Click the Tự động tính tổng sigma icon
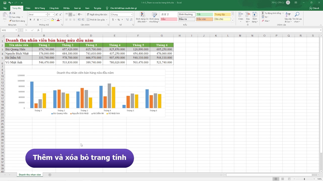Screen dimensions: 323x181 pos(263,13)
